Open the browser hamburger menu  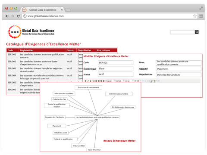(x=201, y=16)
